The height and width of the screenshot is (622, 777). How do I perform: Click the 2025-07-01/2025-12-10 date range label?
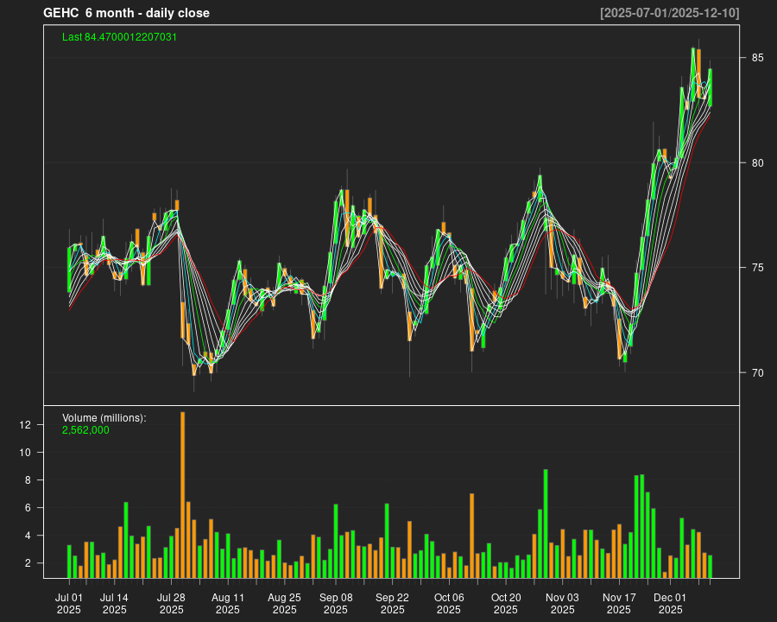pos(669,13)
